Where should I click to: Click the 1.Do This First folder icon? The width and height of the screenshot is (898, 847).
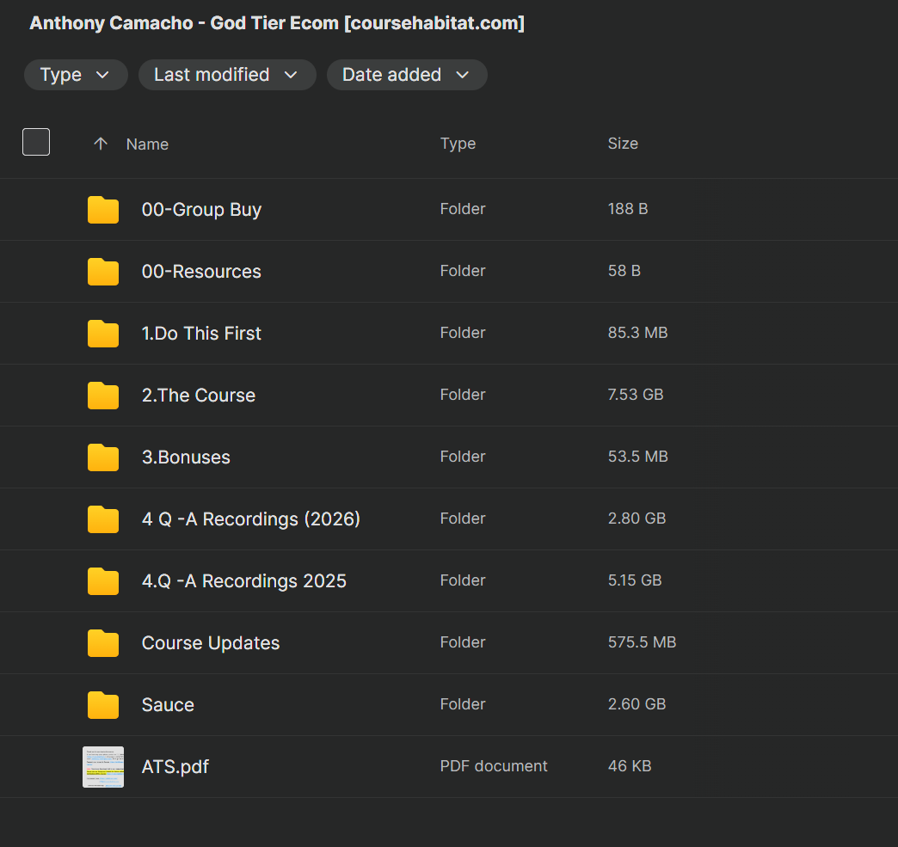(103, 334)
